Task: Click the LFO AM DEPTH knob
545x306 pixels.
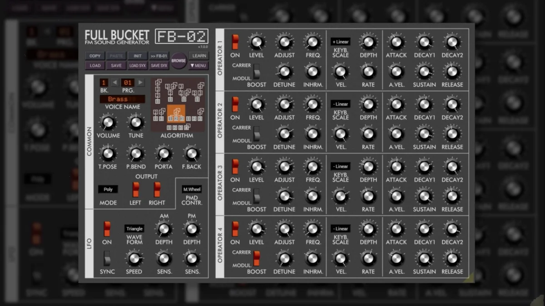Action: click(x=163, y=229)
